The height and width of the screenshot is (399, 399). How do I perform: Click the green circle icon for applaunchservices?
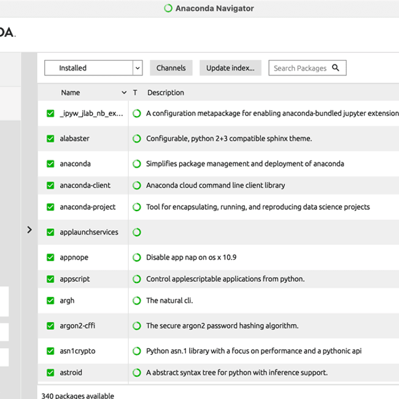click(x=137, y=232)
